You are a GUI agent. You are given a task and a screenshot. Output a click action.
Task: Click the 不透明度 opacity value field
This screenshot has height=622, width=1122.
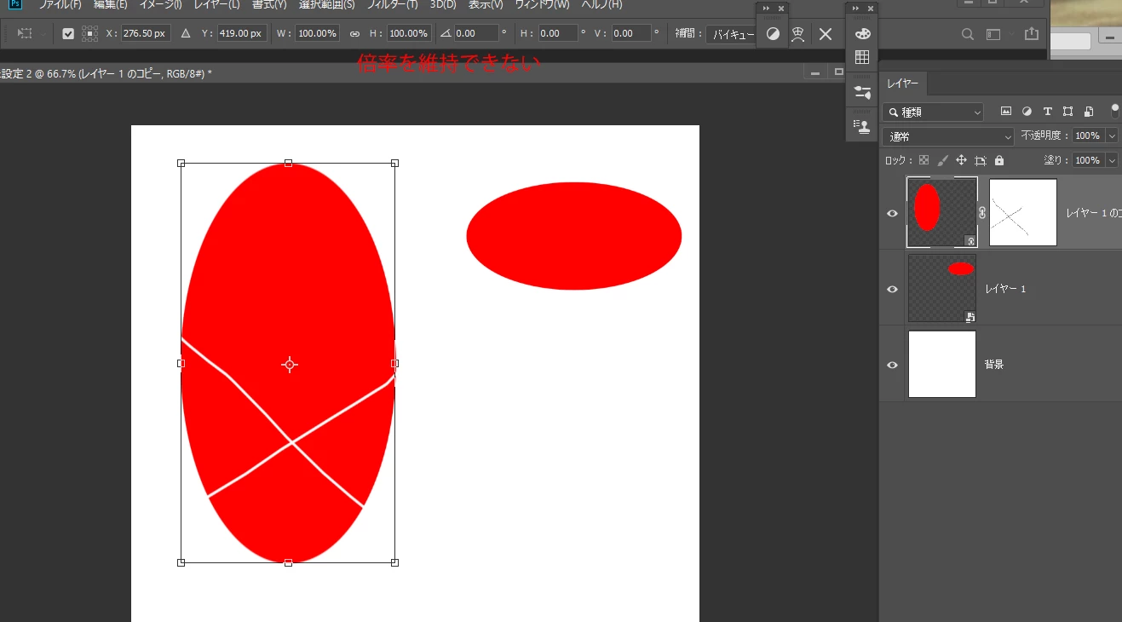[x=1088, y=135]
